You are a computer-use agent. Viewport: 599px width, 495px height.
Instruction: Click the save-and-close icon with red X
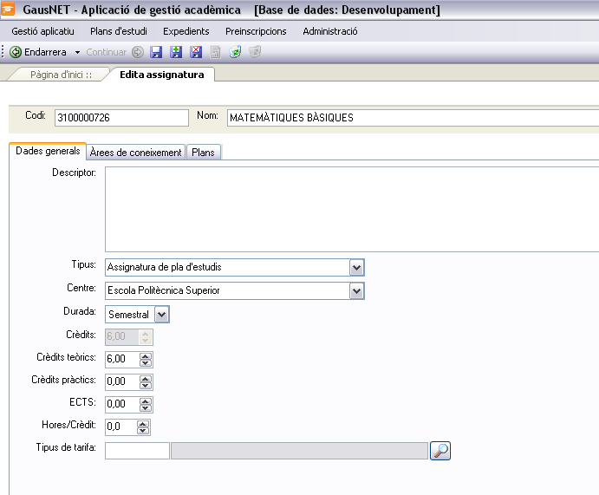(196, 52)
